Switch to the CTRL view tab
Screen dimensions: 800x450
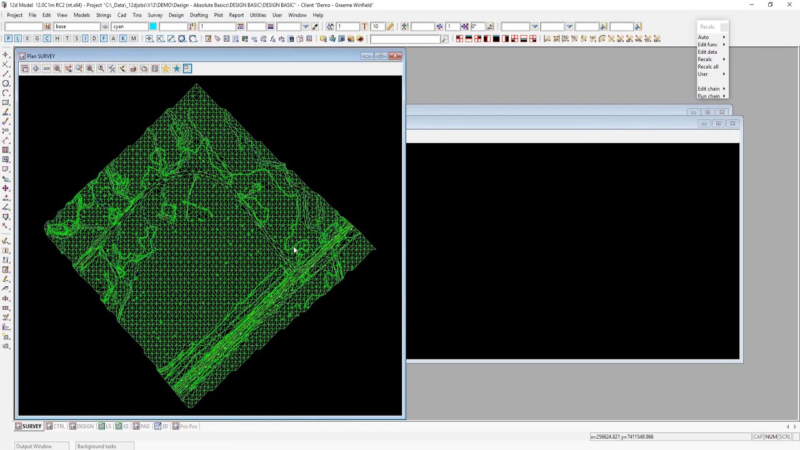coord(55,426)
